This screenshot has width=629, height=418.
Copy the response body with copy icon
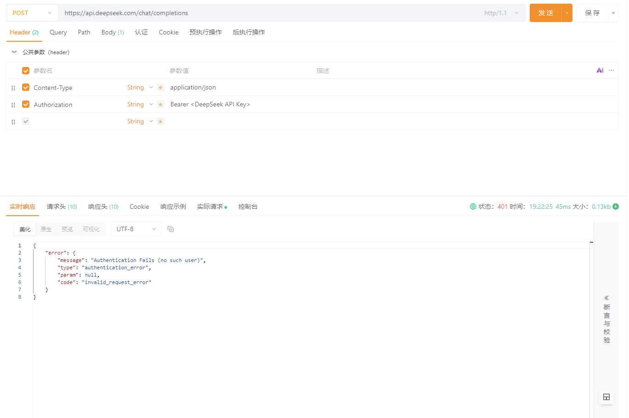click(x=171, y=229)
